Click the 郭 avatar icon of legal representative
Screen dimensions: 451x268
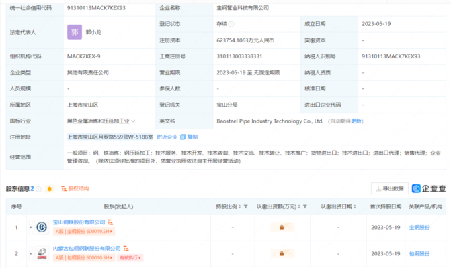[x=74, y=31]
